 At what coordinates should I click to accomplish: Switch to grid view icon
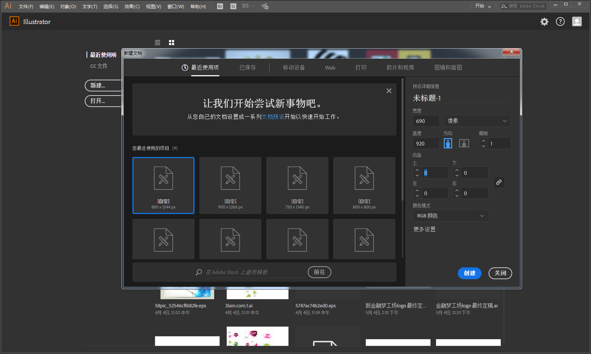click(172, 43)
